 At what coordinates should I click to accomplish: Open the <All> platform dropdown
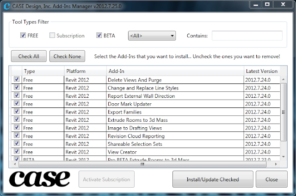(x=152, y=36)
